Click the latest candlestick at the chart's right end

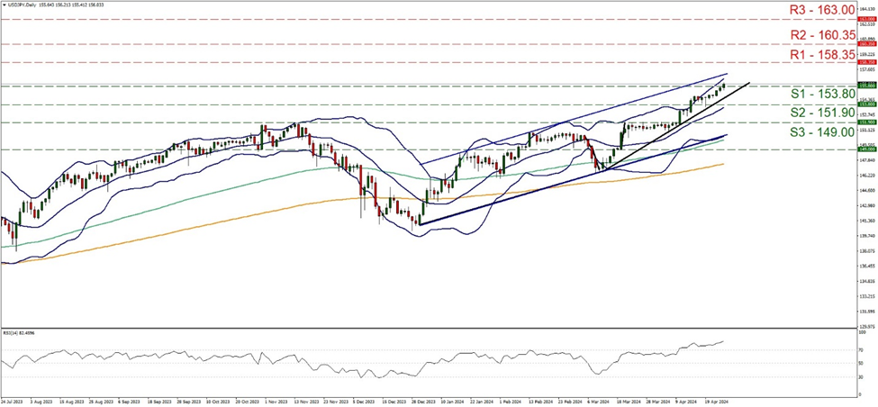click(723, 86)
